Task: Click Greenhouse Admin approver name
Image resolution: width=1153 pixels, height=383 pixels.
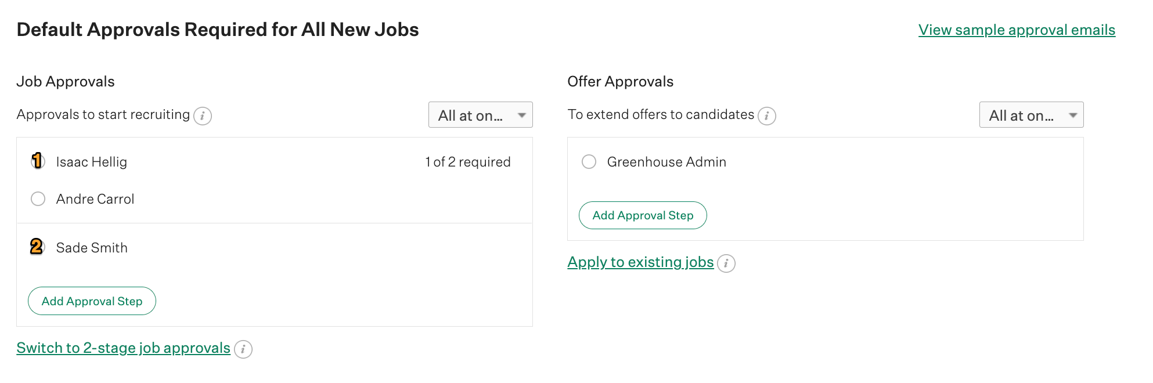Action: tap(666, 162)
